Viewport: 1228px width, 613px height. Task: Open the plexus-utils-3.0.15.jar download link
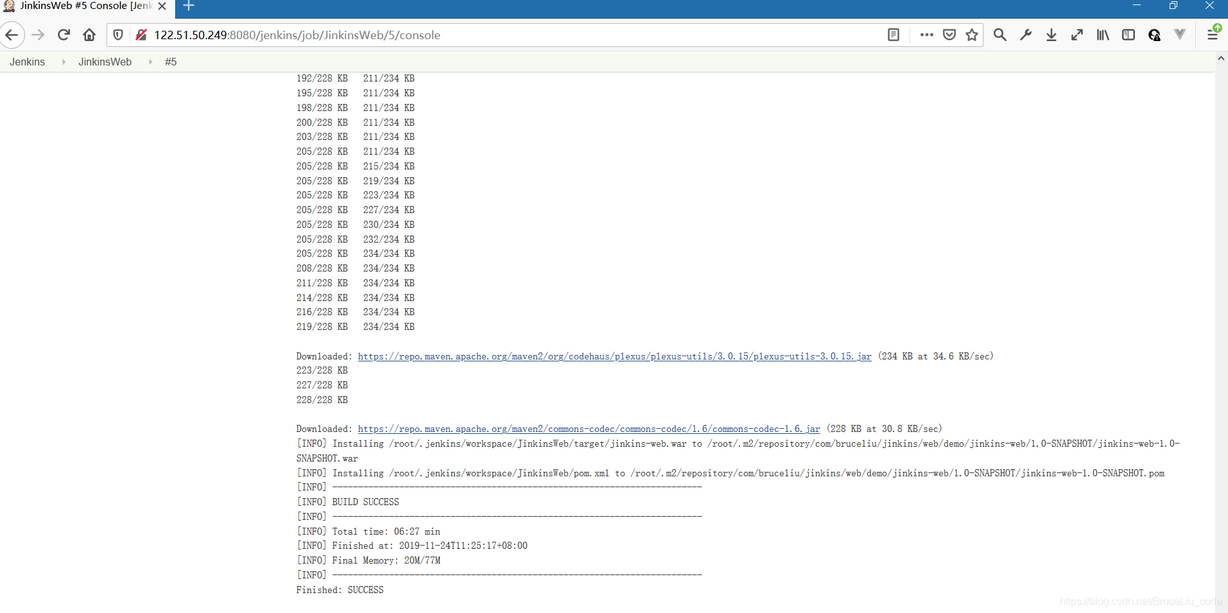(614, 356)
